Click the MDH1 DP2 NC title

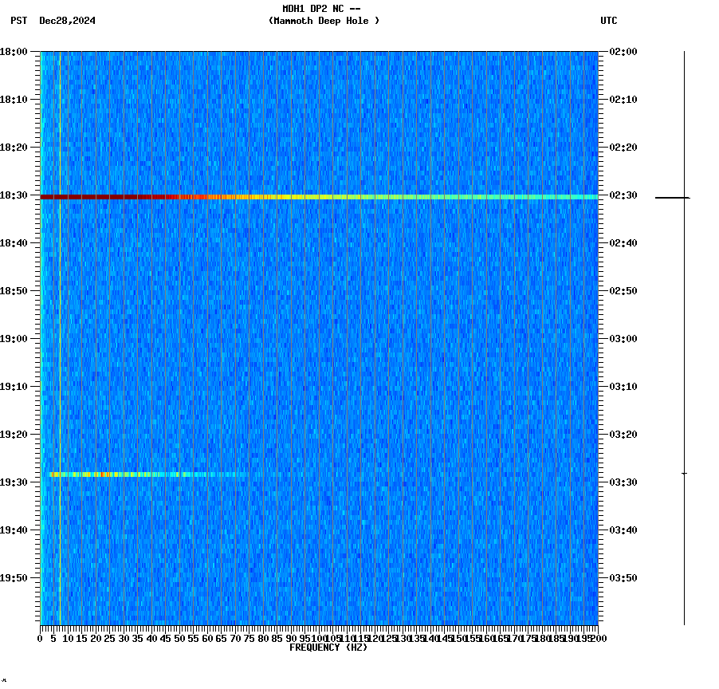pyautogui.click(x=317, y=7)
